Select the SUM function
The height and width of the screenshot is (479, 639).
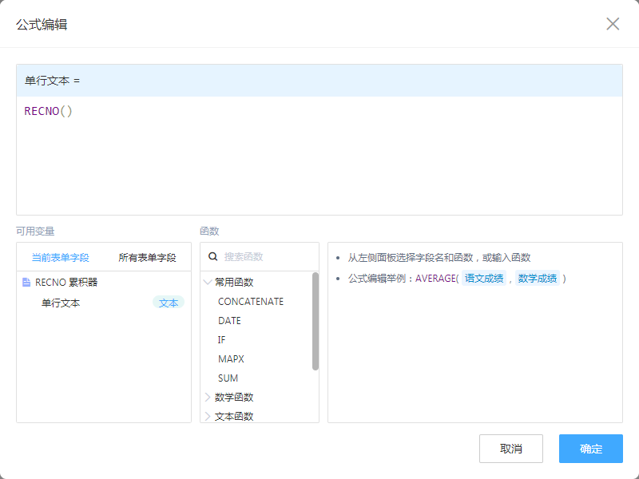(228, 378)
